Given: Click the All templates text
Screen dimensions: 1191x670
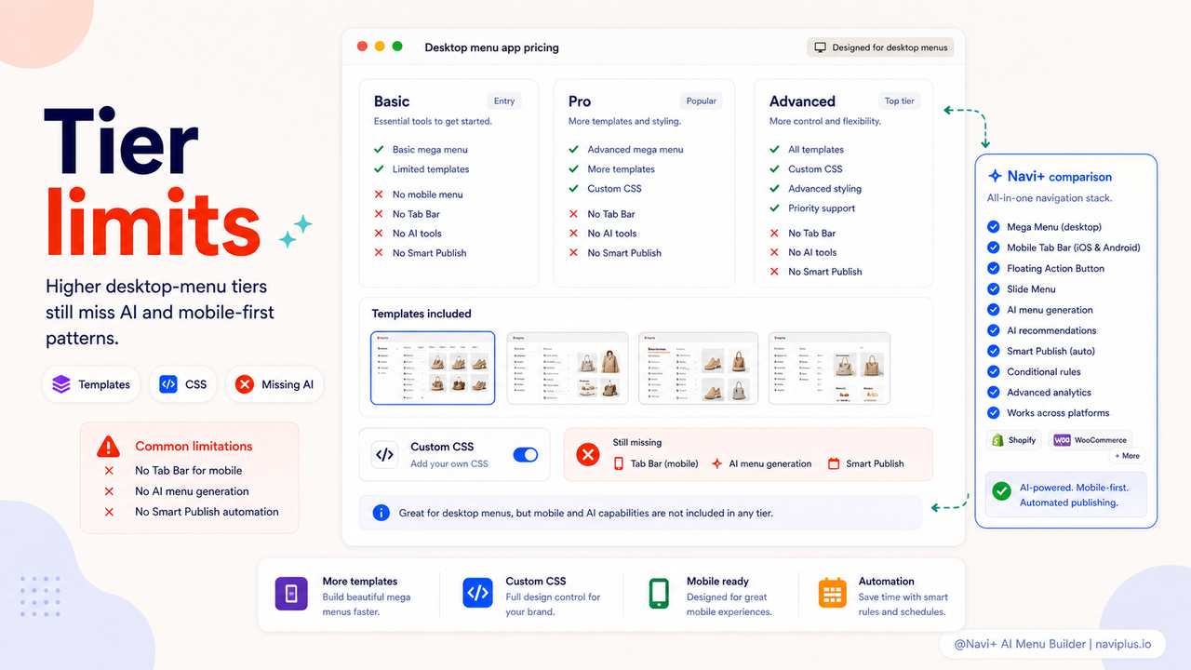Looking at the screenshot, I should [x=816, y=150].
